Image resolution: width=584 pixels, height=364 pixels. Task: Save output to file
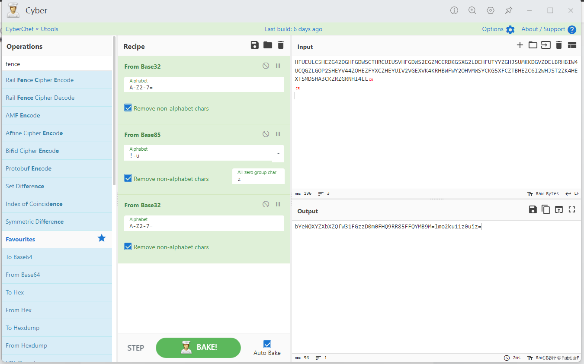(x=533, y=209)
